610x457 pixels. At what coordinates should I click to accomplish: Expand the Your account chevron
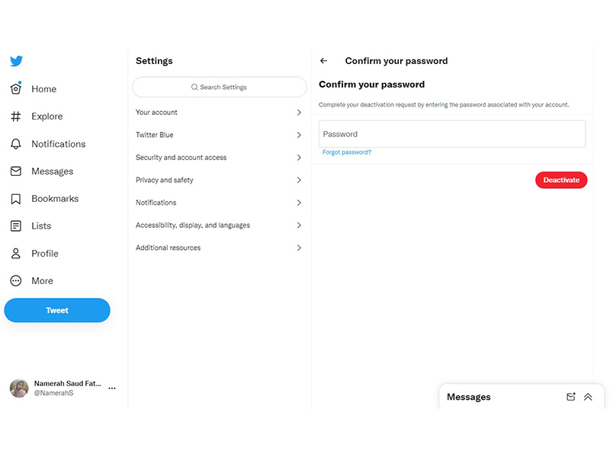click(x=299, y=112)
